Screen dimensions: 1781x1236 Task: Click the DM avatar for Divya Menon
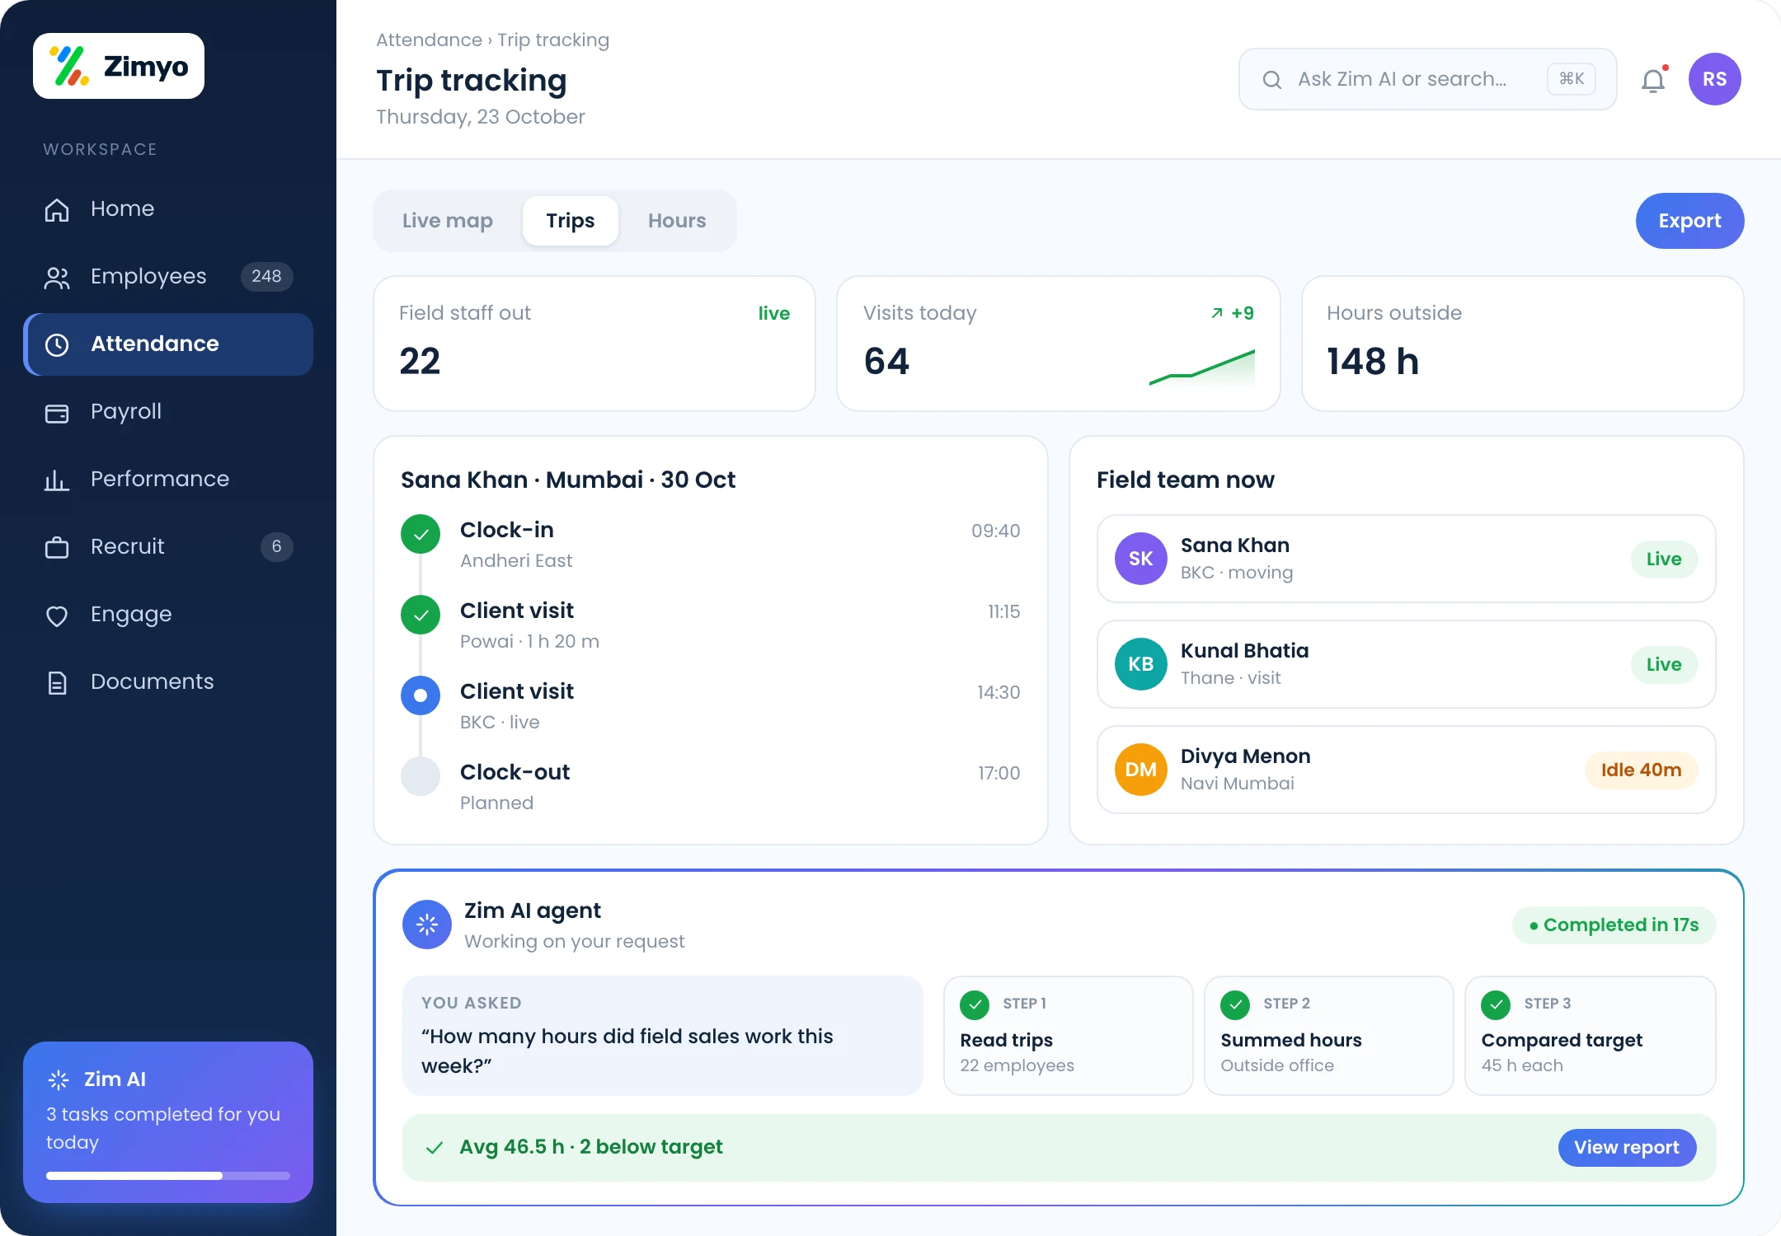1141,770
